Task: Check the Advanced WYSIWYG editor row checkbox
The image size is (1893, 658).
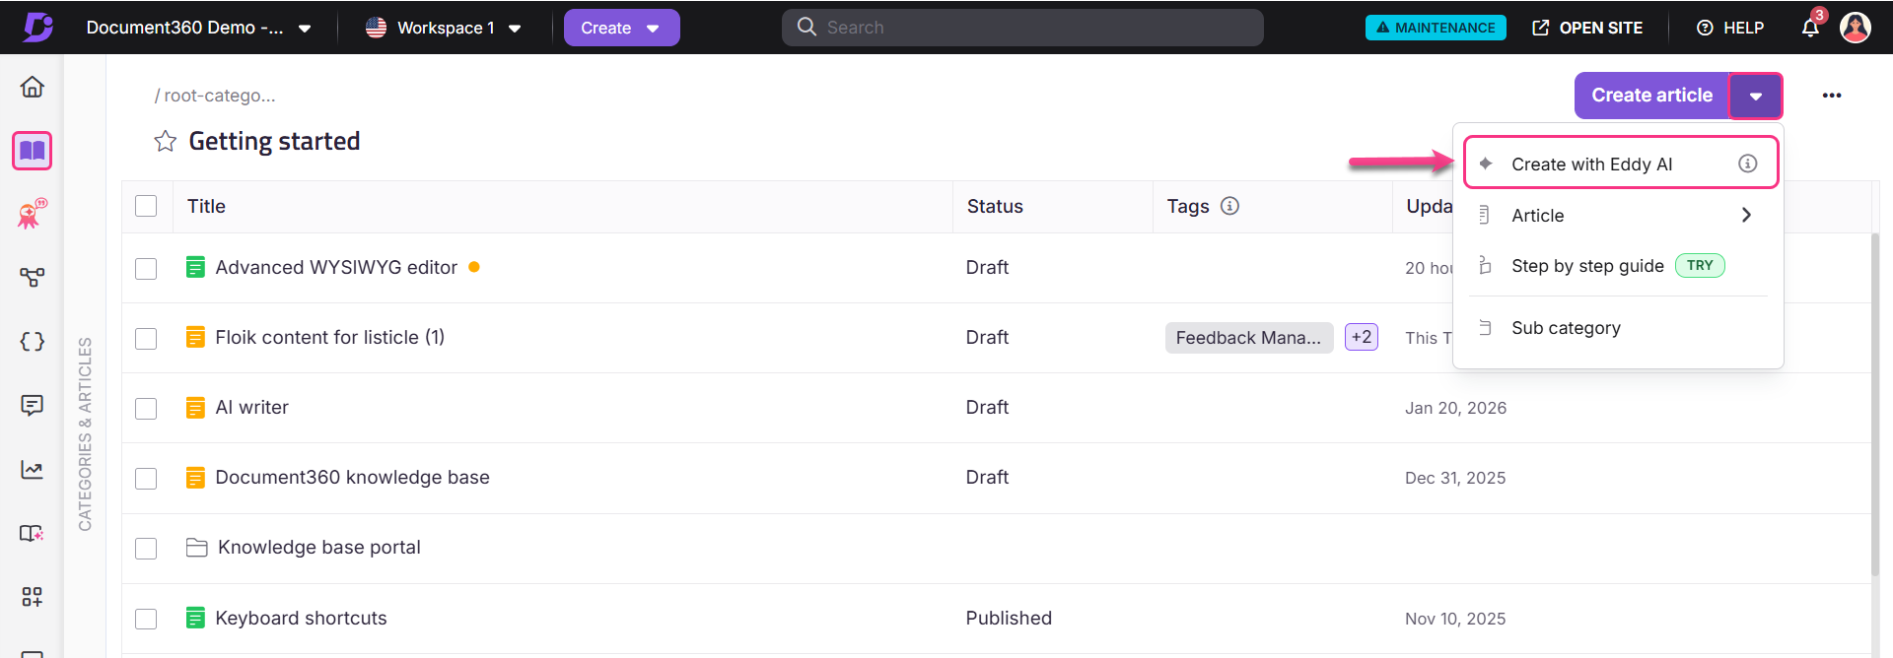Action: [x=146, y=268]
